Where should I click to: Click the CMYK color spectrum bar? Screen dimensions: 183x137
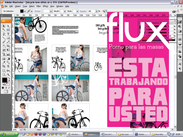pos(158,39)
